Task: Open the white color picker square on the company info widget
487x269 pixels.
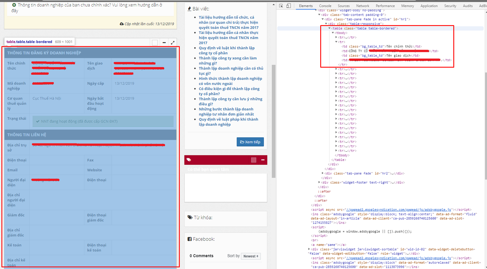Action: [x=155, y=43]
